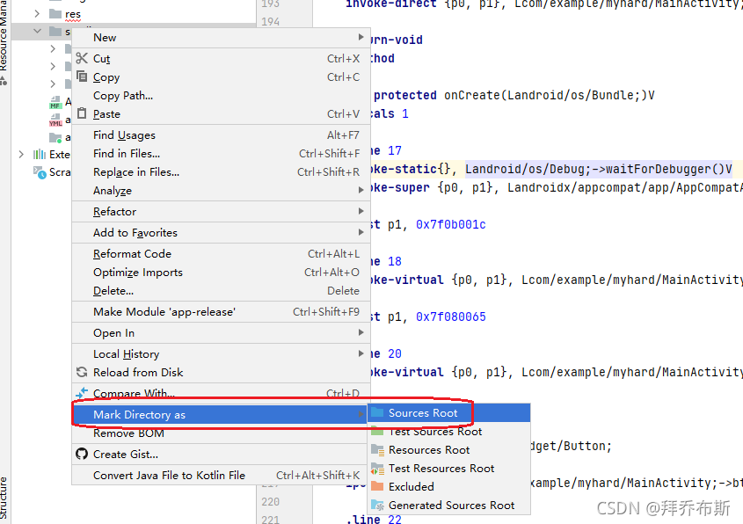743x524 pixels.
Task: Click onCreate method declaration text
Action: pos(514,95)
